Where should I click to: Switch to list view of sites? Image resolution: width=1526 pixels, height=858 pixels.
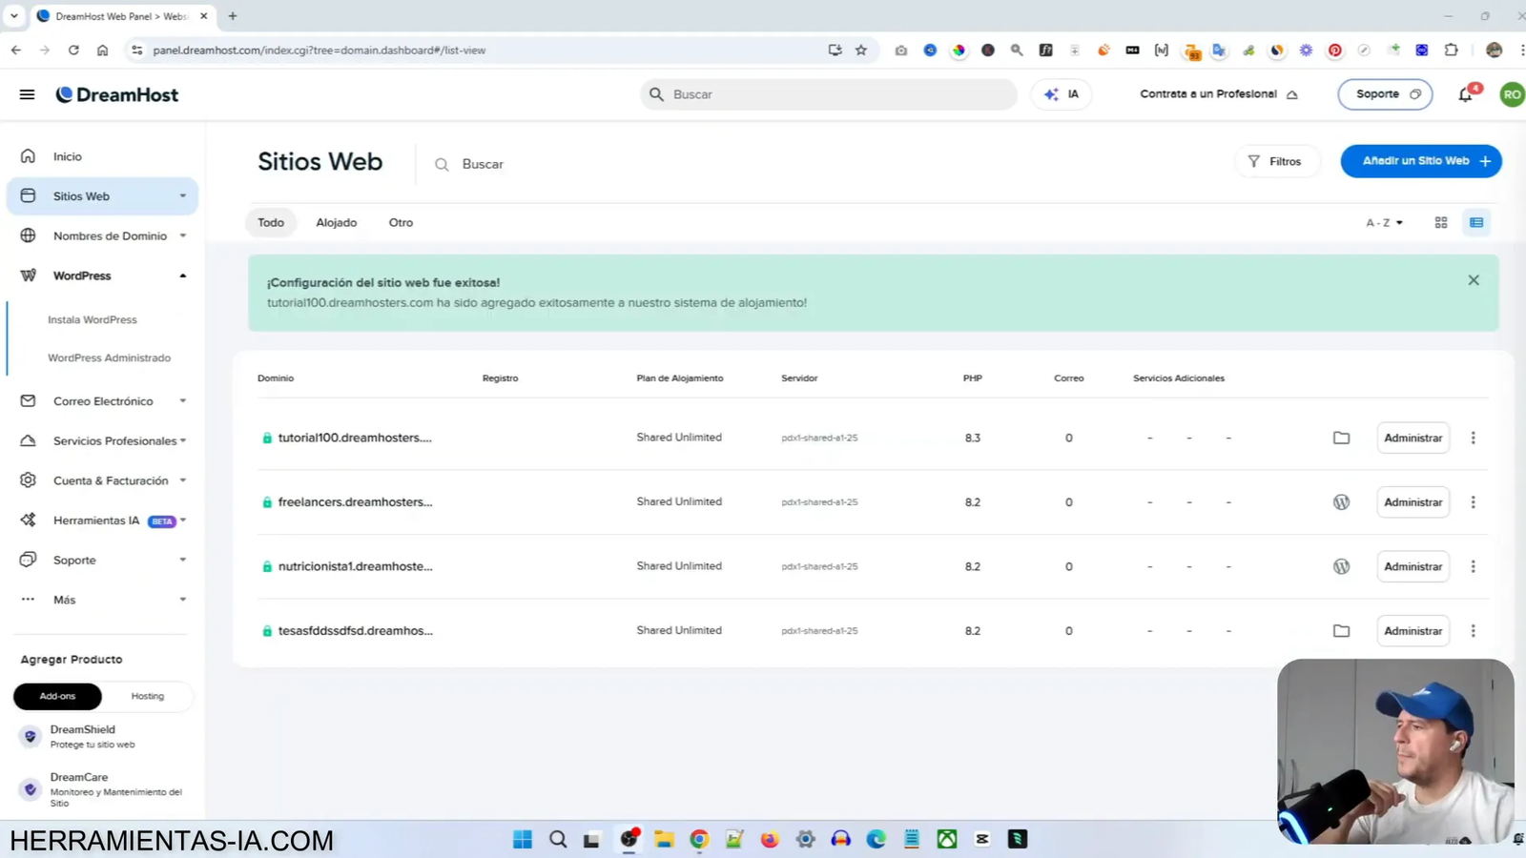[1476, 221]
